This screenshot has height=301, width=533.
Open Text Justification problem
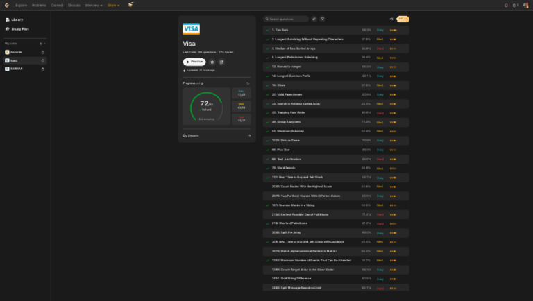pos(287,160)
